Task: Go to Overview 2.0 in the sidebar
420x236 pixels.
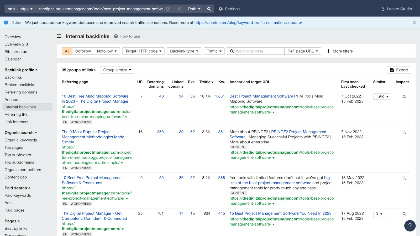Action: tap(16, 44)
